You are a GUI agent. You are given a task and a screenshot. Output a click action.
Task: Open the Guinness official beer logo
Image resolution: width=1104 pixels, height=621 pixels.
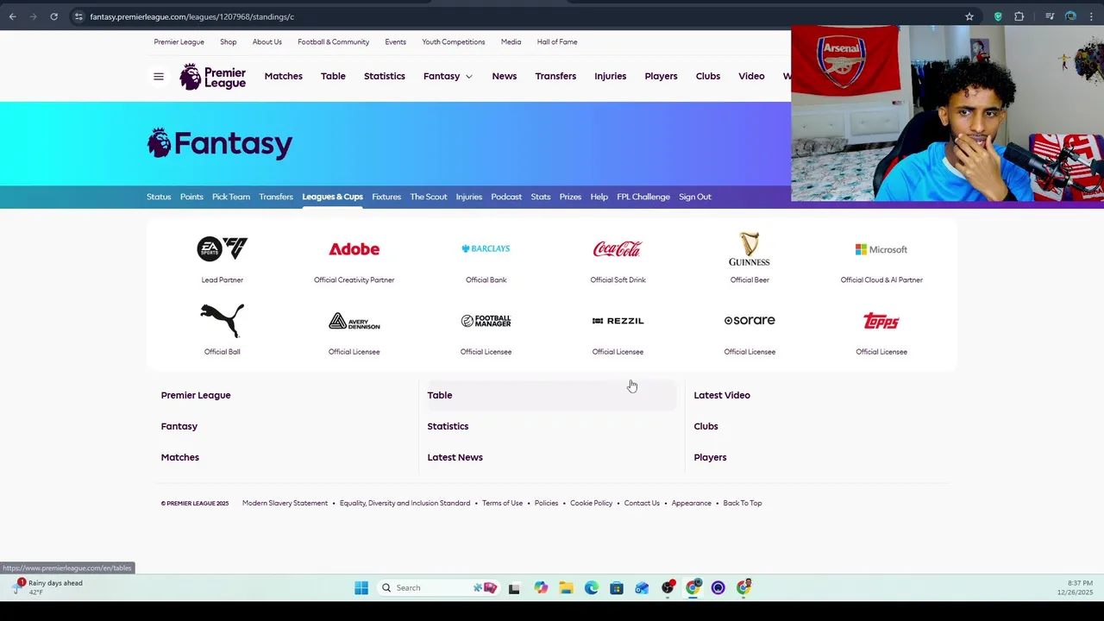tap(750, 249)
